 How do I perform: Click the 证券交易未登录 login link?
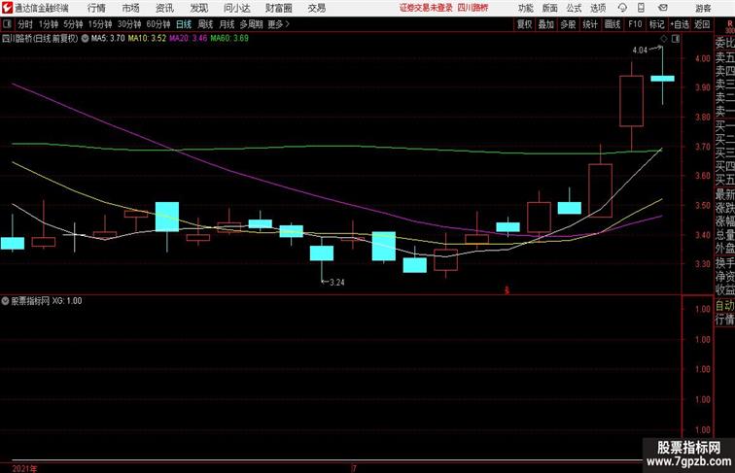[x=426, y=8]
